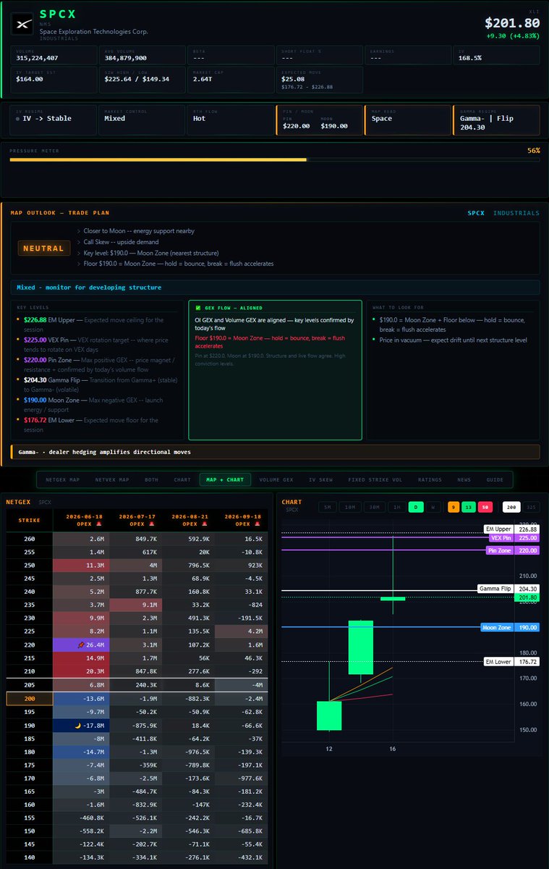549x869 pixels.
Task: Toggle the 200 moving average line
Action: (511, 508)
